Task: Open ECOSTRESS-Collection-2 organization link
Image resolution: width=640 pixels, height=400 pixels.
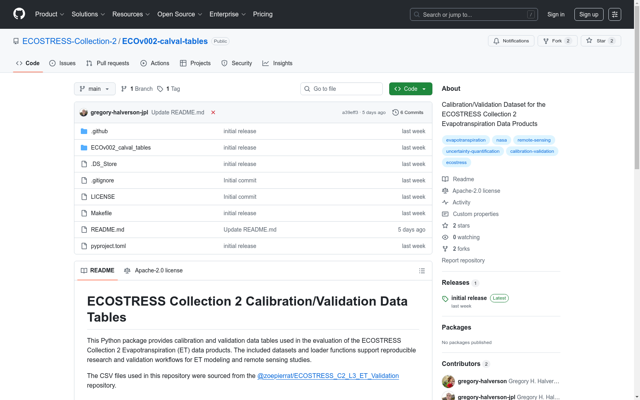Action: pos(70,41)
